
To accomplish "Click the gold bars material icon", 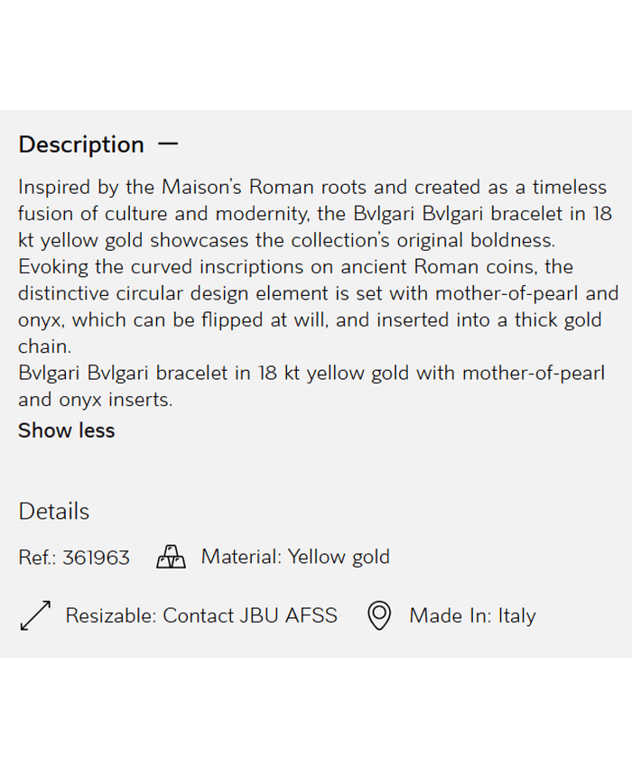I will [x=171, y=557].
